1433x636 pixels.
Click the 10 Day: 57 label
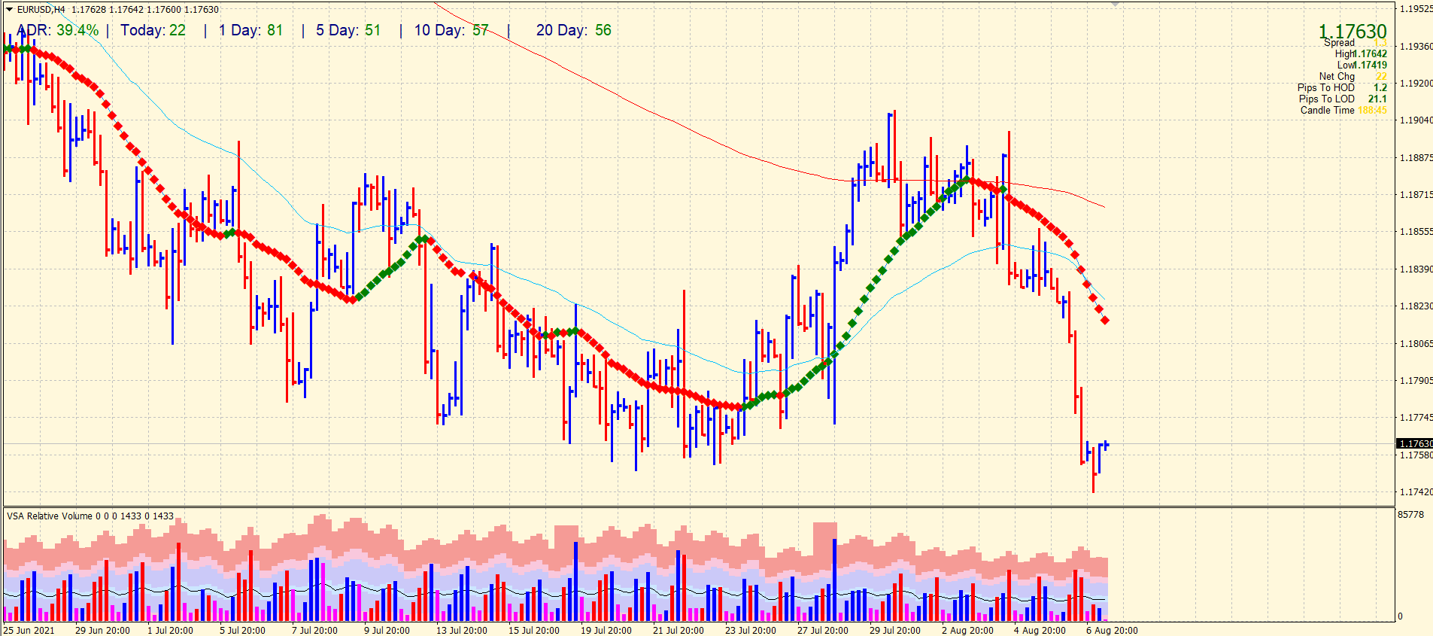click(451, 31)
